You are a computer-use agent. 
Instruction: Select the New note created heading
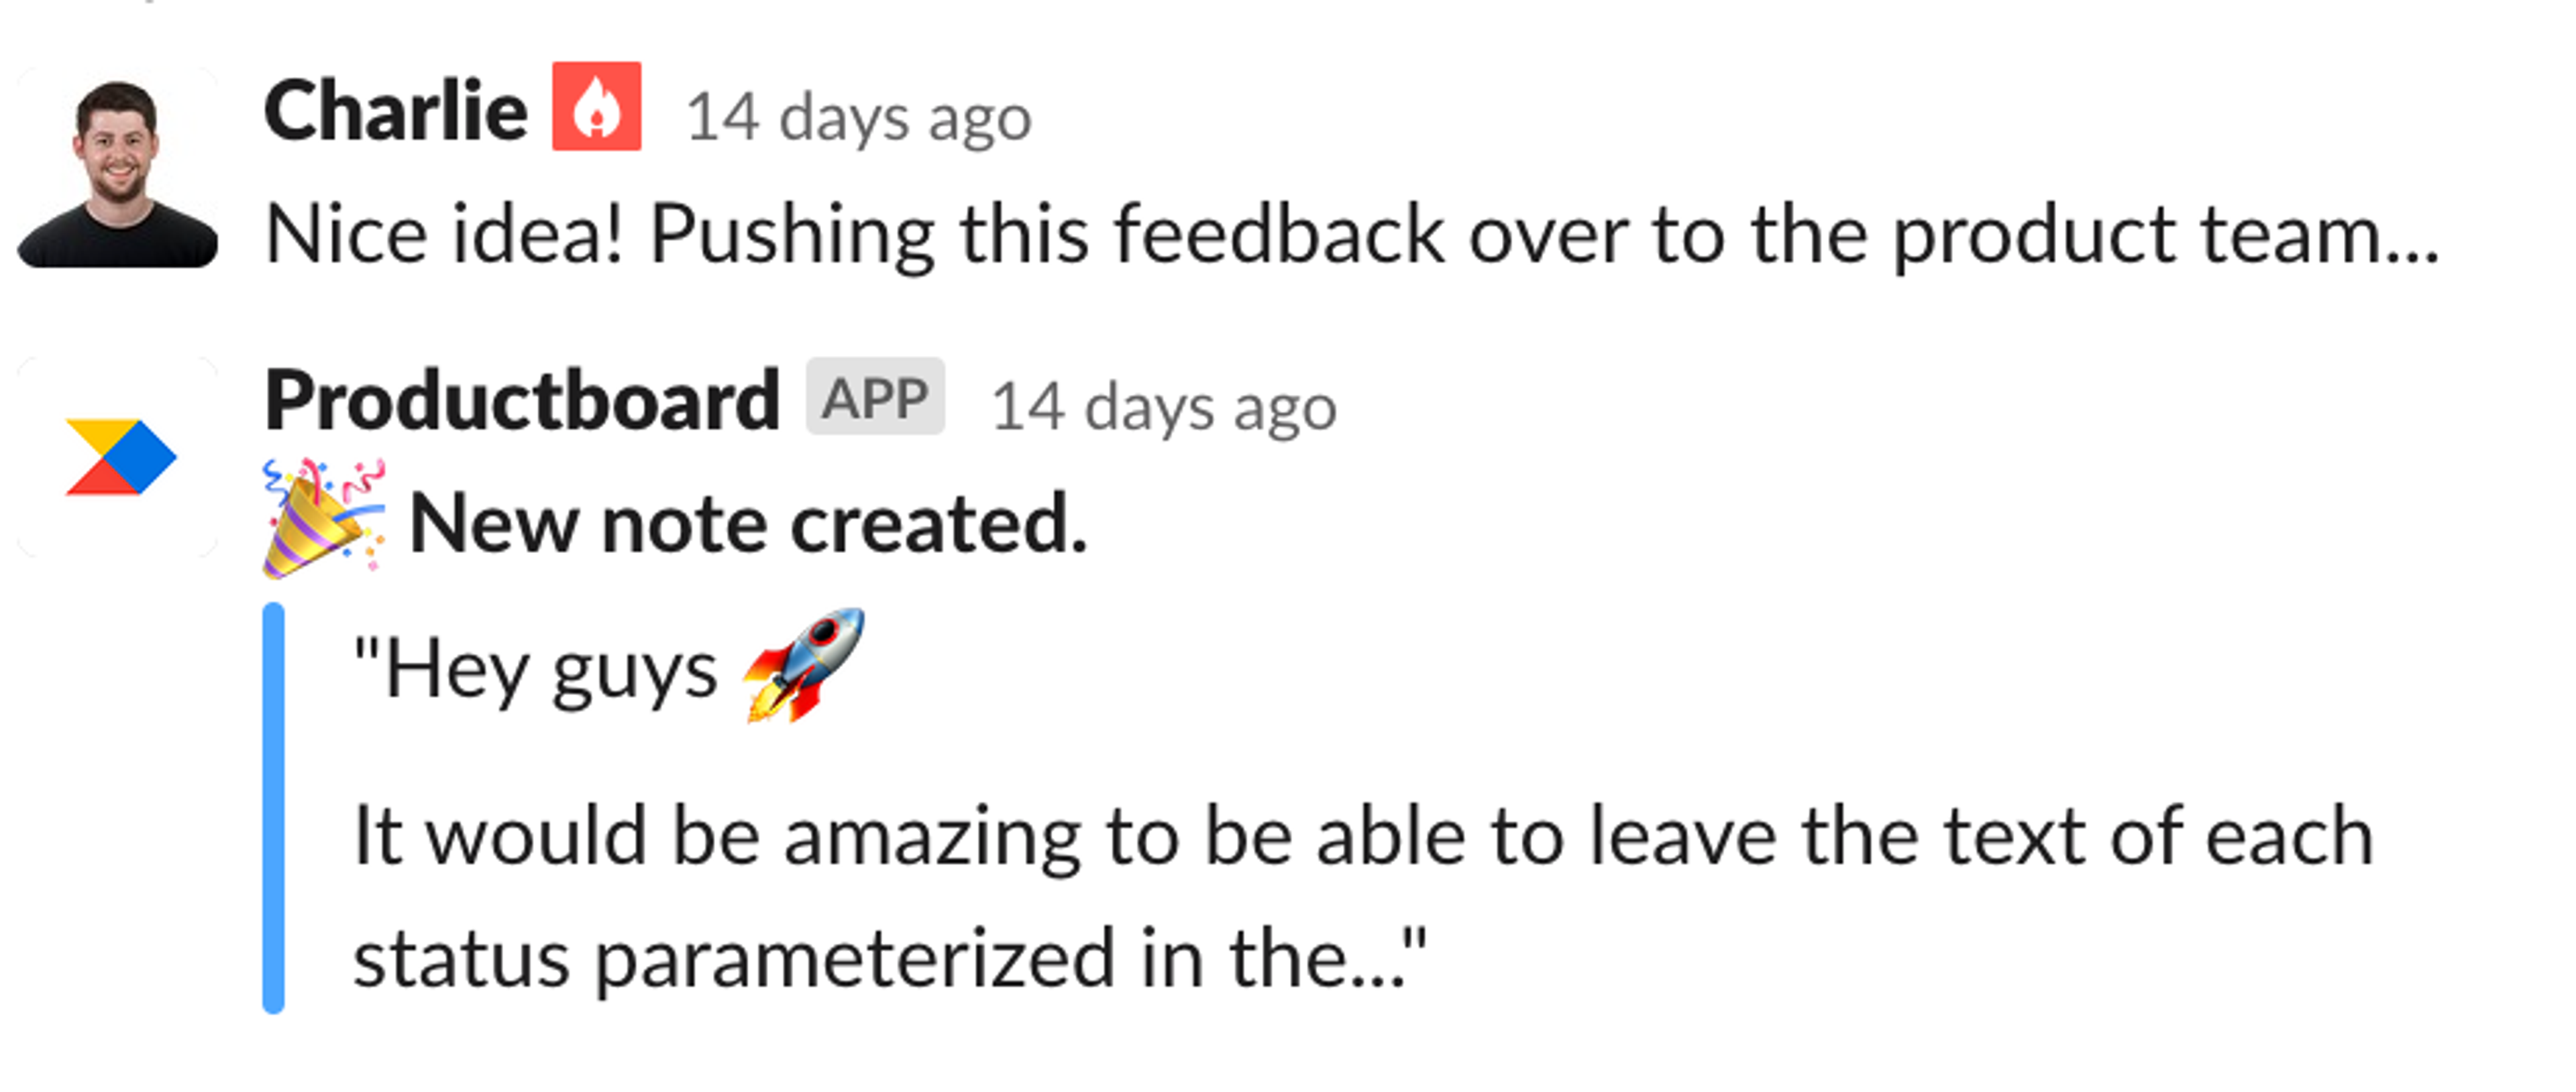748,524
